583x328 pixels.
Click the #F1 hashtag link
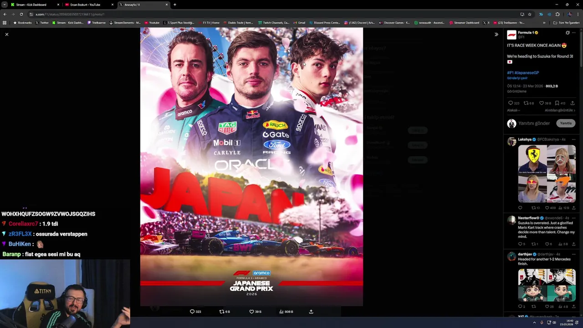[x=510, y=73]
